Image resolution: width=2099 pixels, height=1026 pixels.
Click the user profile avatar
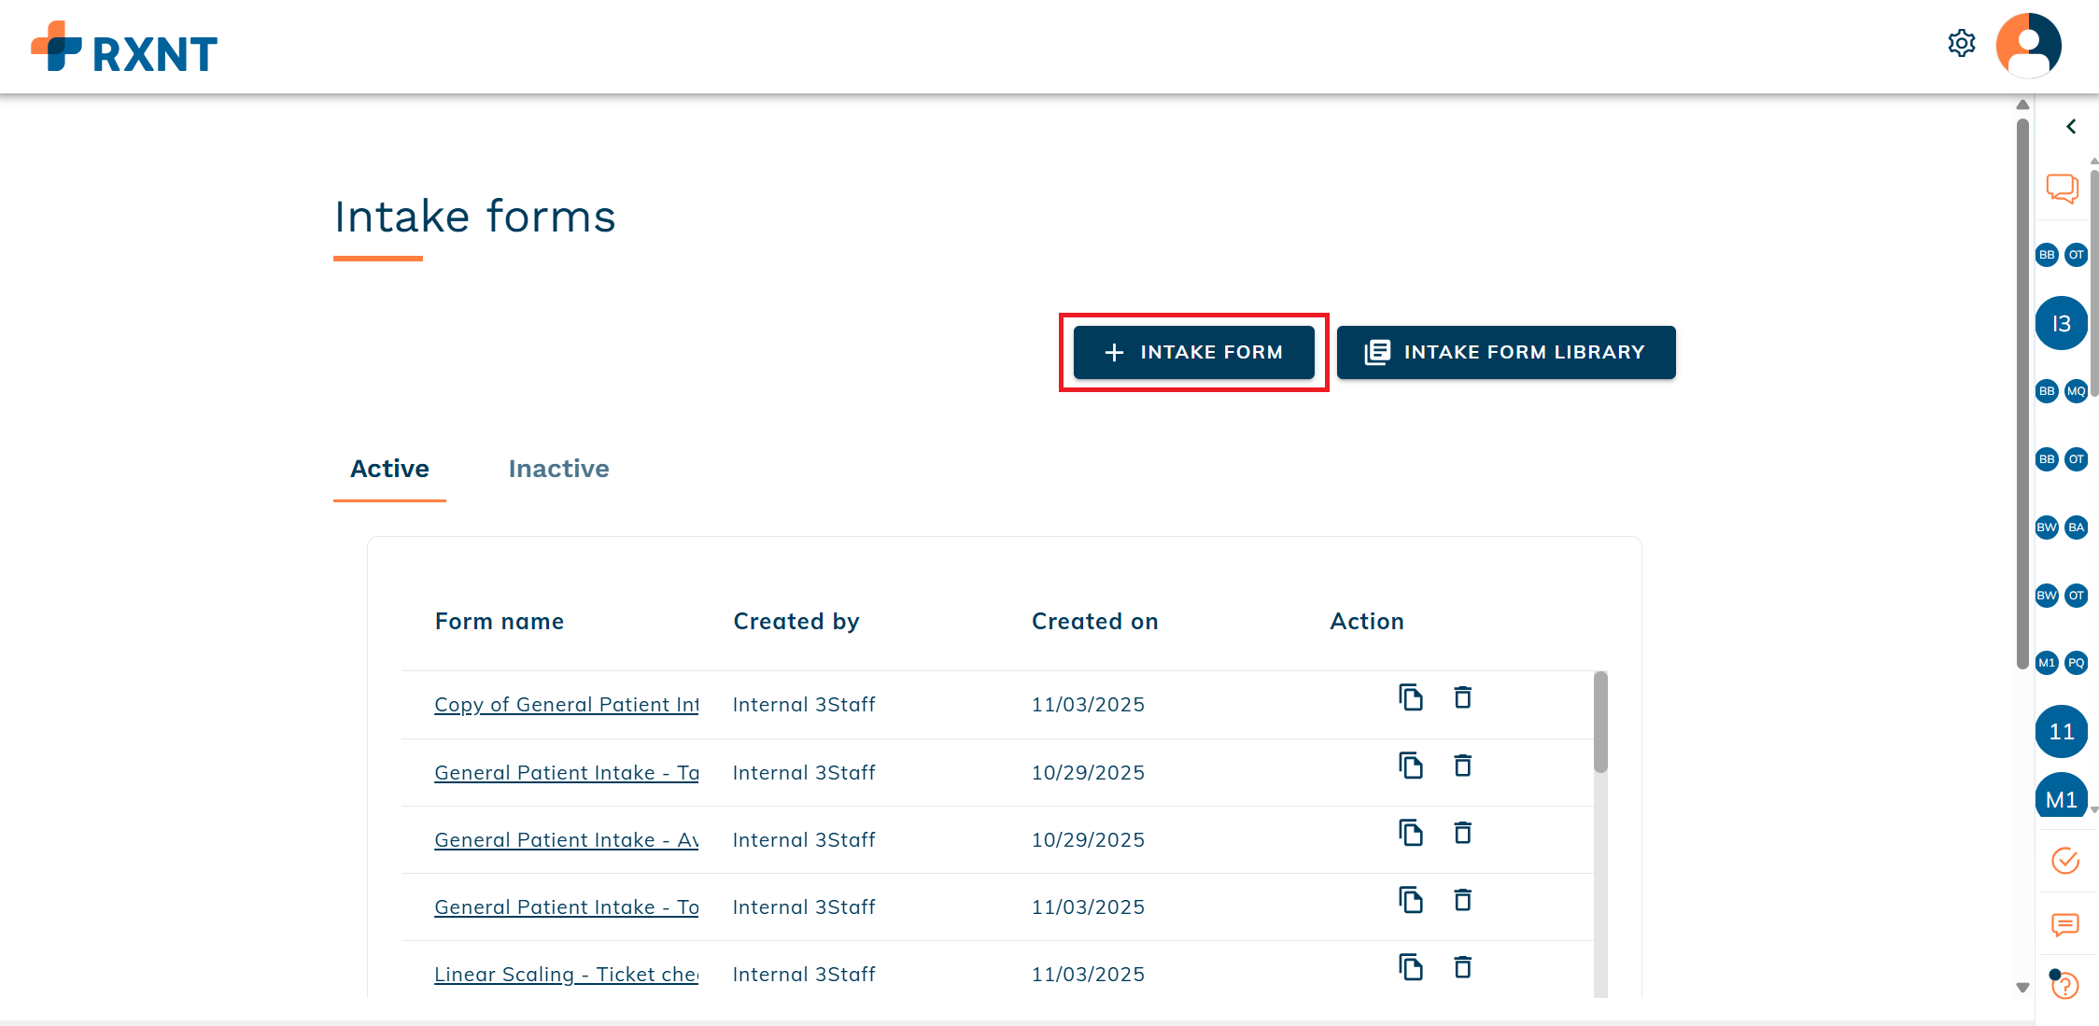click(x=2028, y=45)
